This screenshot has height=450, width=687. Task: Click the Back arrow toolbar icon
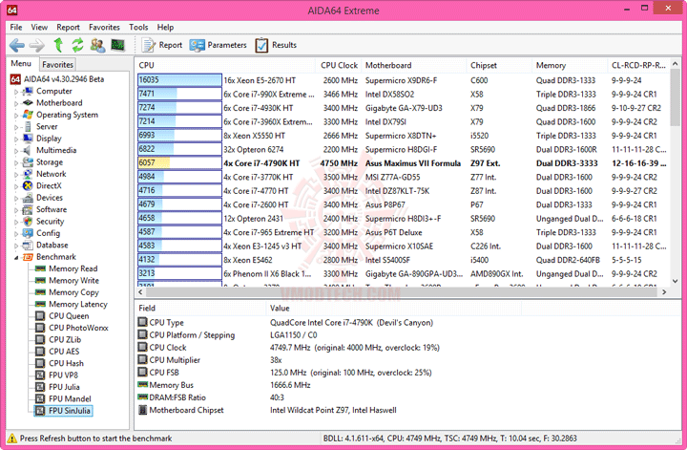(17, 45)
